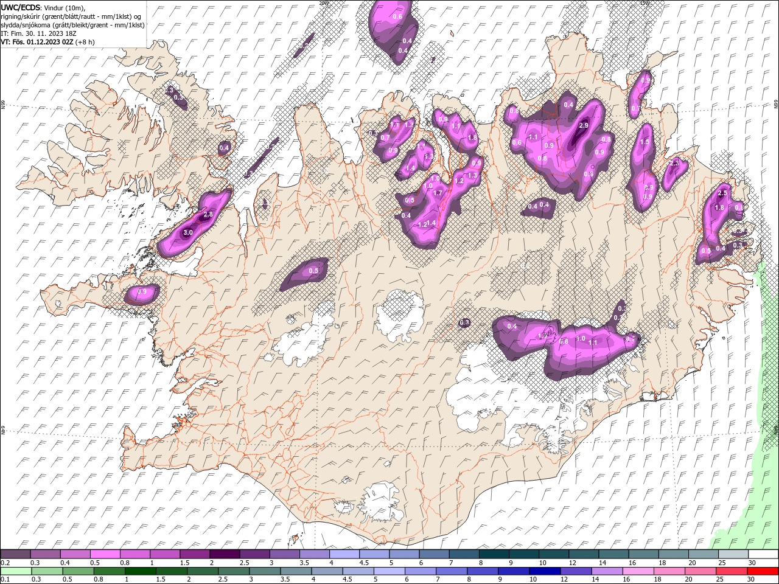Pick the rain legend swatch starting at 0.5

[x=79, y=571]
